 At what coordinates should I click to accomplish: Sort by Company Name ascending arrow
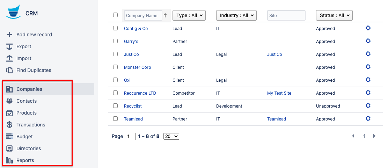tap(166, 15)
